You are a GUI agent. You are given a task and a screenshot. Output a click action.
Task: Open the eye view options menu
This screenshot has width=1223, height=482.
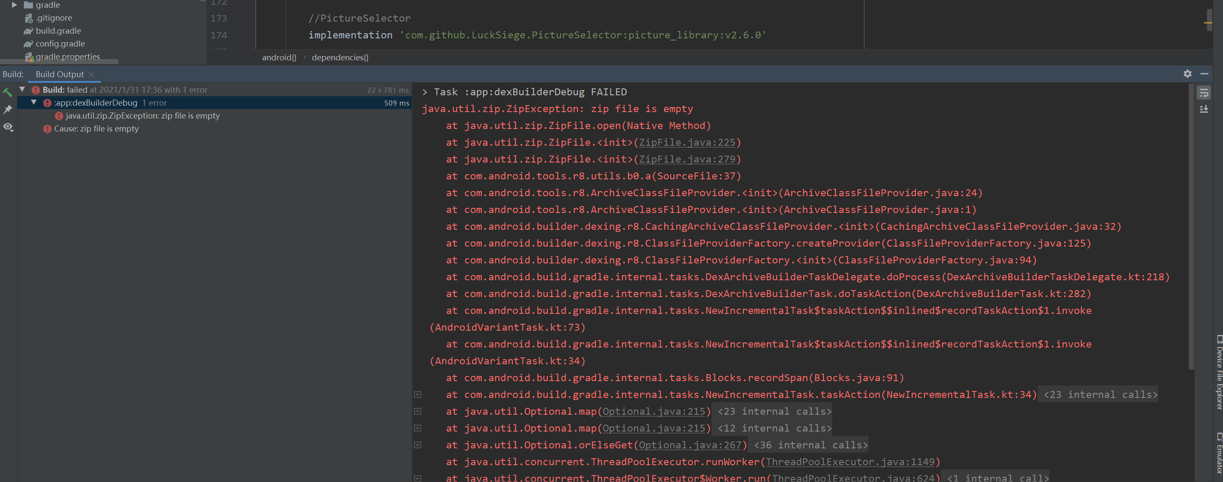point(8,127)
